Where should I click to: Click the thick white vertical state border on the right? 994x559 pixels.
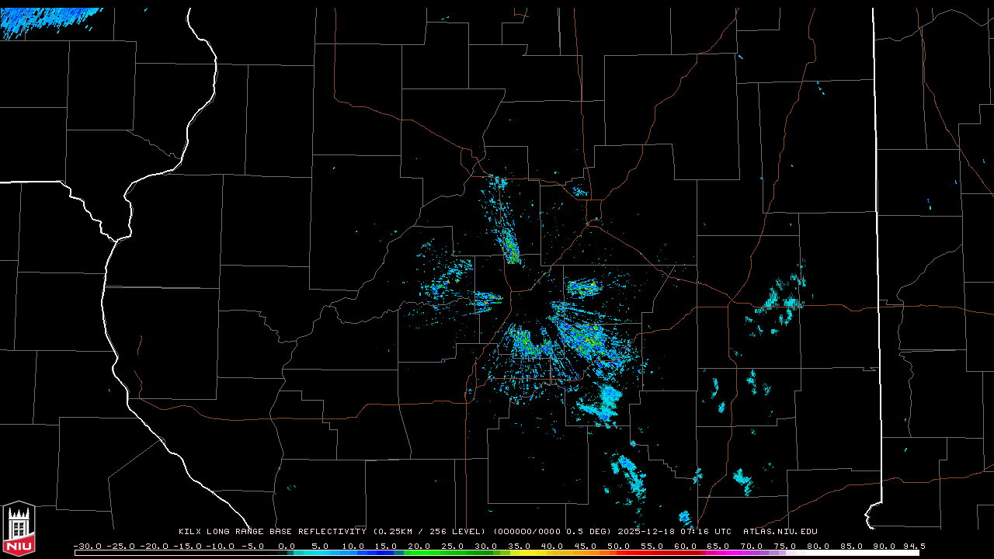pyautogui.click(x=876, y=233)
